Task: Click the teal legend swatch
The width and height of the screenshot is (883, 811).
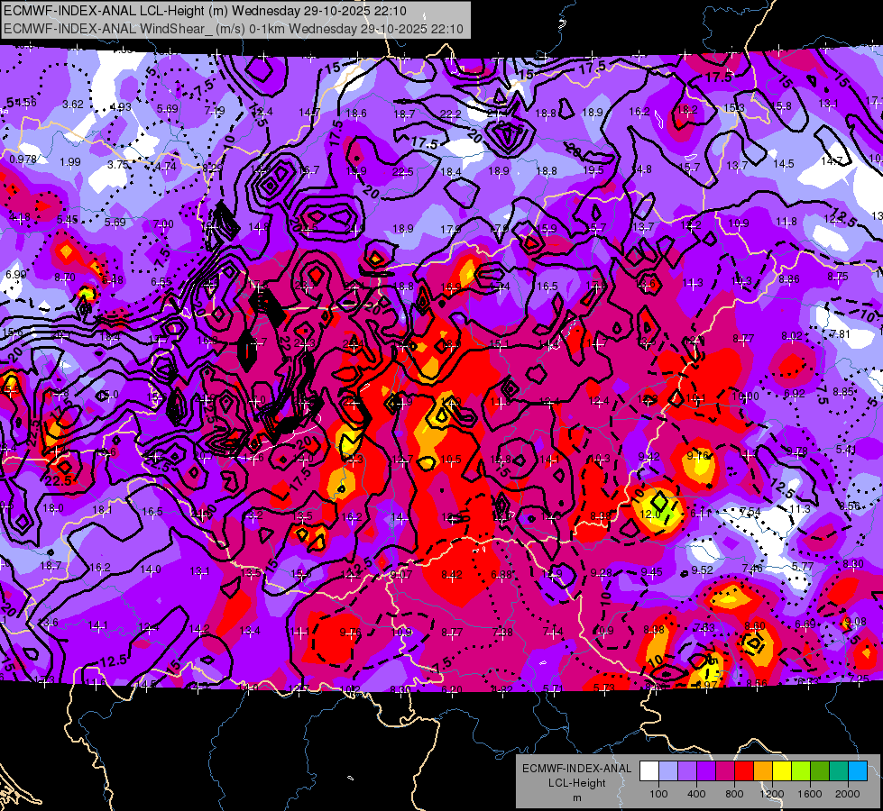Action: (839, 771)
